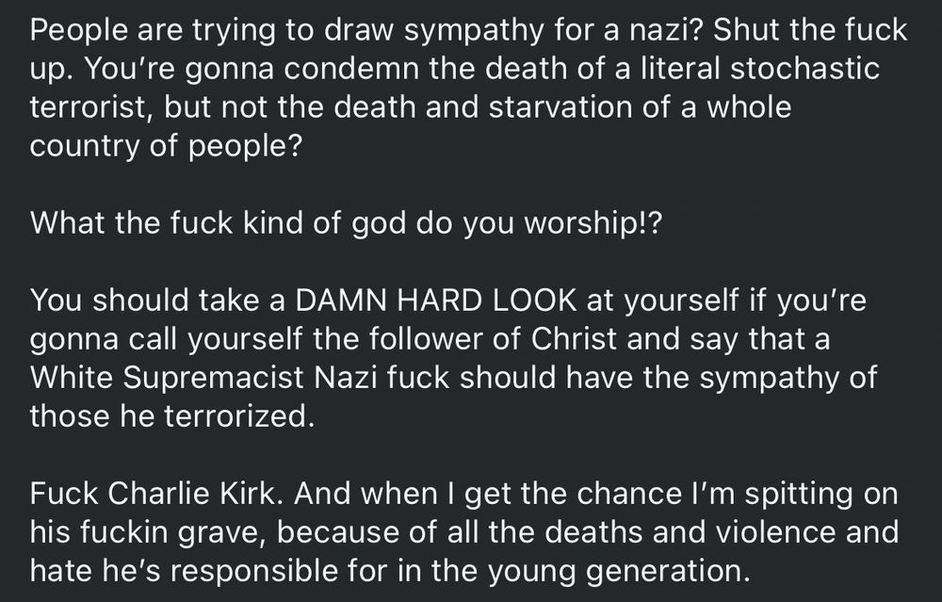Image resolution: width=942 pixels, height=602 pixels.
Task: Click the name "Charlie Kirk" in the last paragraph
Action: click(x=193, y=494)
